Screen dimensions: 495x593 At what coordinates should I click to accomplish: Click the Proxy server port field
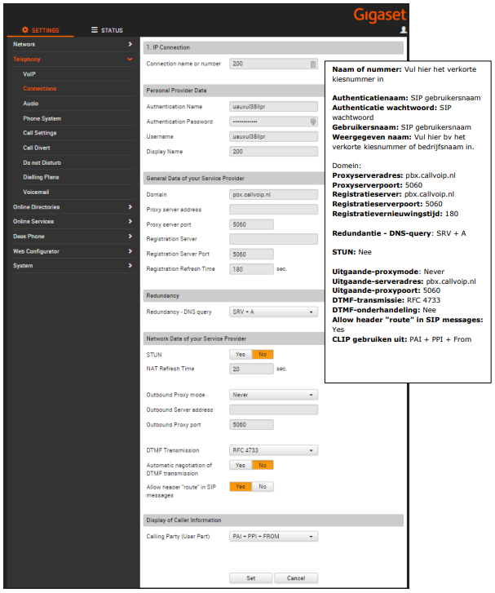tap(251, 224)
